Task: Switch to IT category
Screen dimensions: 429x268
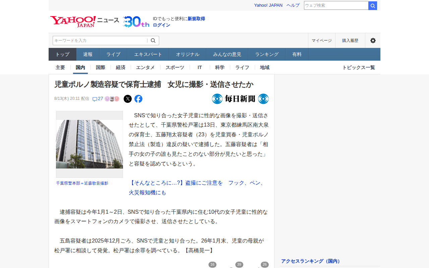Action: [x=200, y=67]
